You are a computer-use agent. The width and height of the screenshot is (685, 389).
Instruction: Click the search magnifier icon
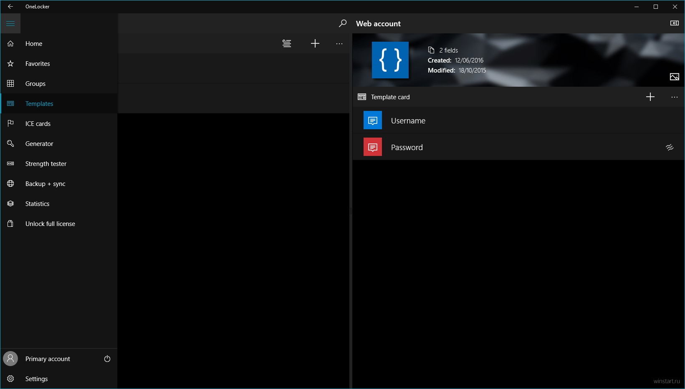pos(342,23)
